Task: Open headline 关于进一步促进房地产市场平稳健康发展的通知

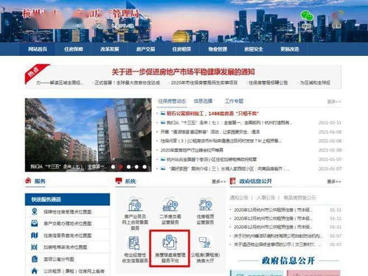Action: tap(183, 72)
